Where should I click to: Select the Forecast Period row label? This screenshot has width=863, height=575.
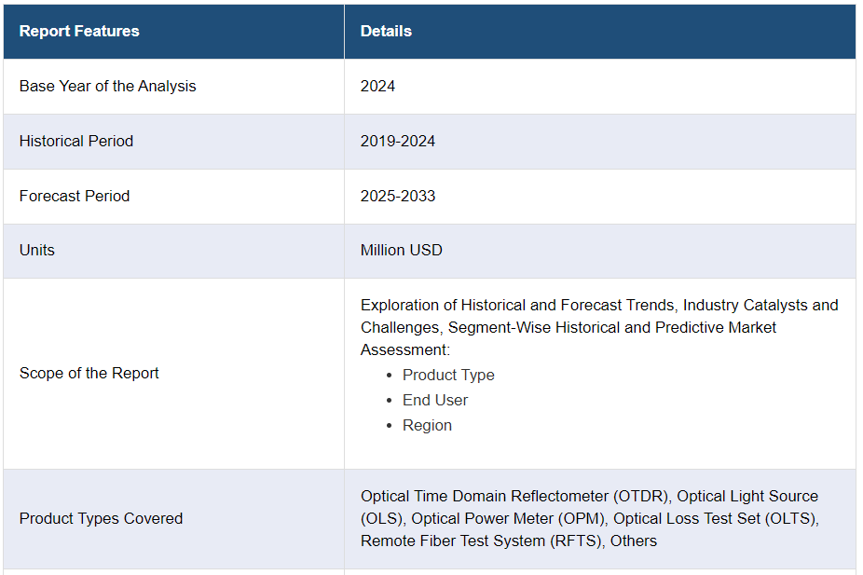click(75, 196)
